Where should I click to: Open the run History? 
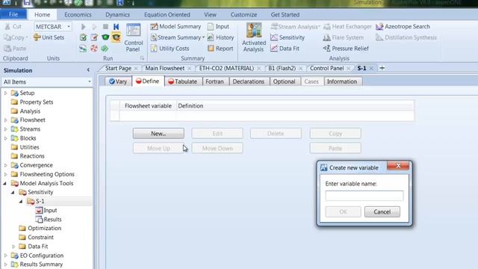(x=220, y=37)
